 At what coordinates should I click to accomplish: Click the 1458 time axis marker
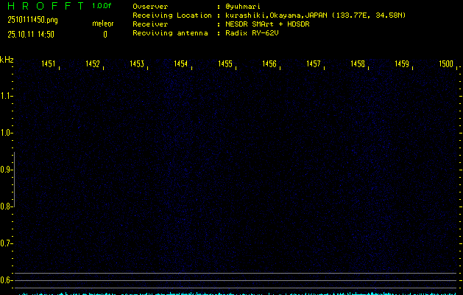(358, 64)
